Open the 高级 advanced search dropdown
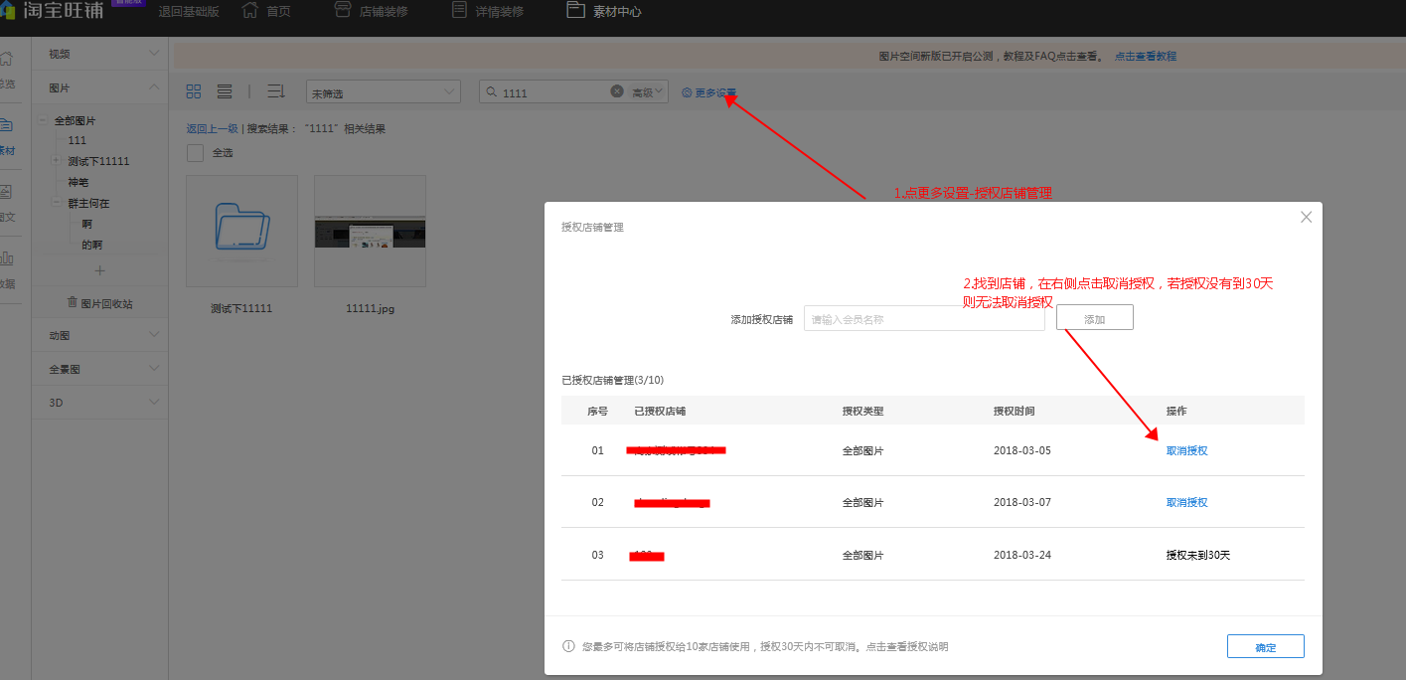The height and width of the screenshot is (680, 1406). (648, 92)
